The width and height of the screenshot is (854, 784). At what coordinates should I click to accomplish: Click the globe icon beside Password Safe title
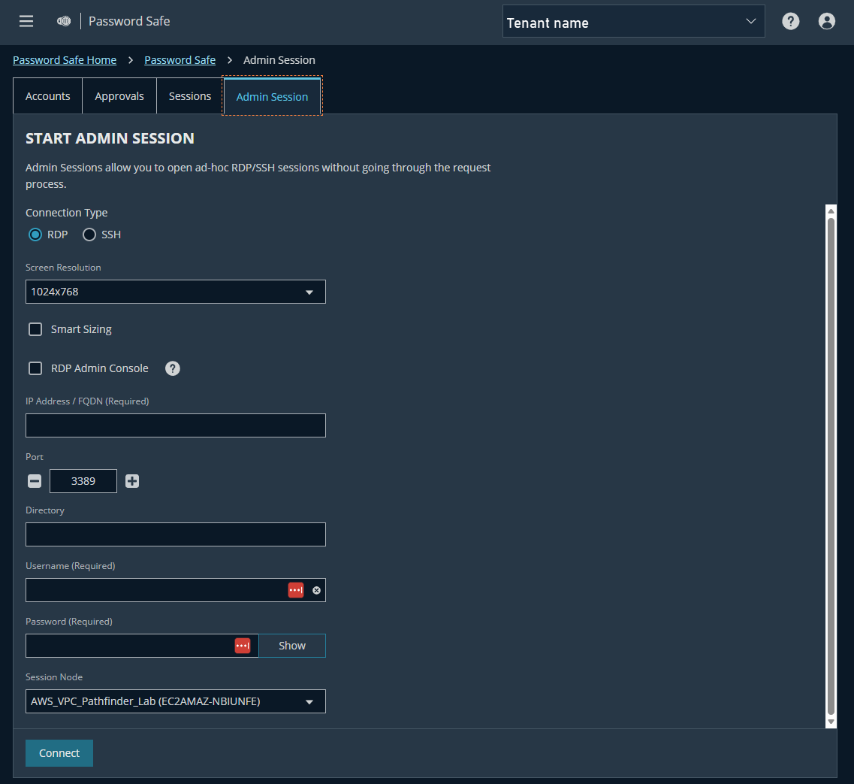click(x=63, y=21)
